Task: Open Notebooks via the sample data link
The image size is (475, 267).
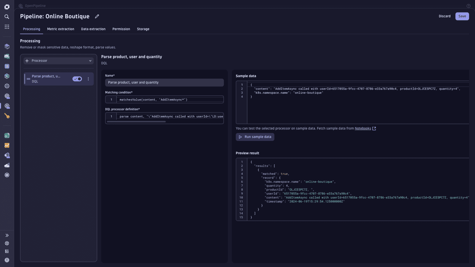Action: (x=363, y=128)
